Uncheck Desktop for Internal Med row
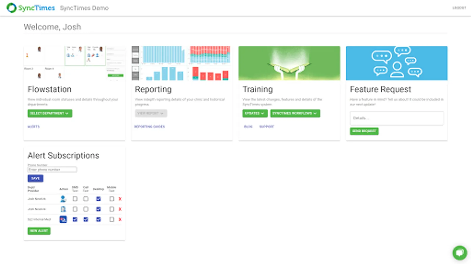Image resolution: width=471 pixels, height=264 pixels. point(98,219)
